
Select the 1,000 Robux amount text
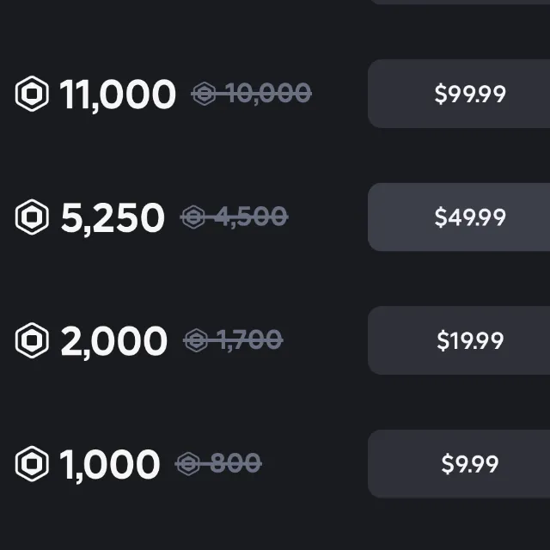click(109, 466)
